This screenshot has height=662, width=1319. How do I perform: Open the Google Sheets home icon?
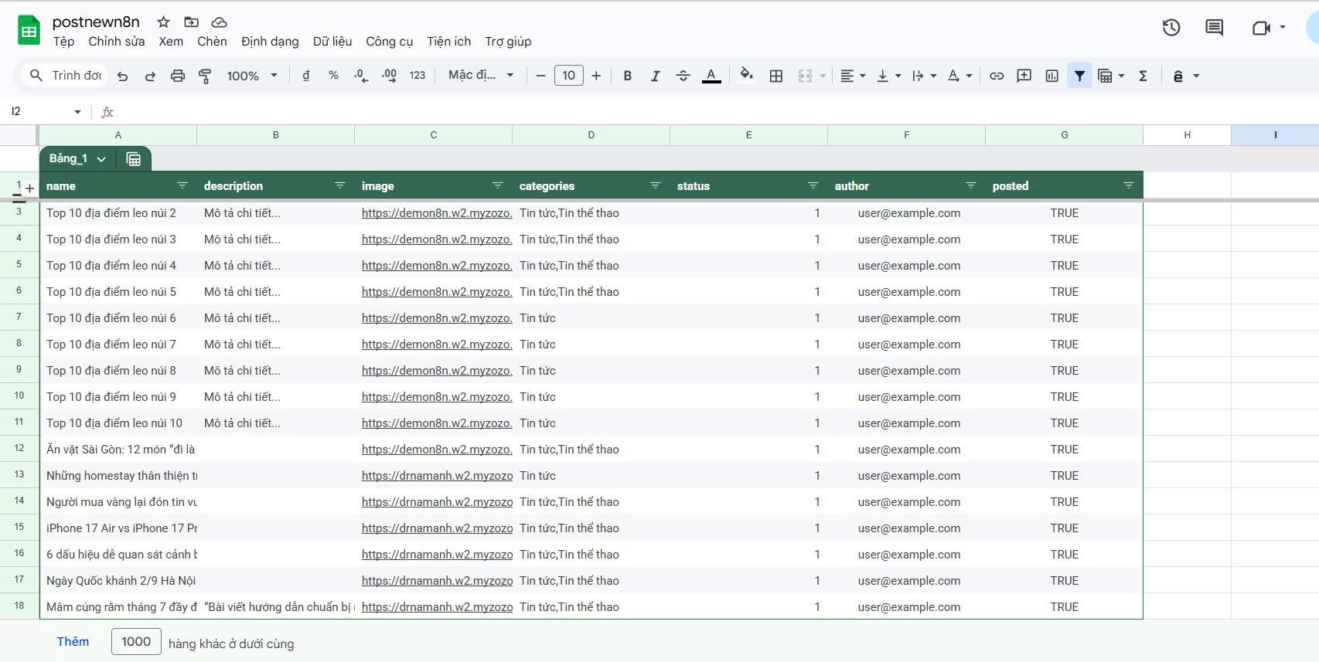pos(29,31)
